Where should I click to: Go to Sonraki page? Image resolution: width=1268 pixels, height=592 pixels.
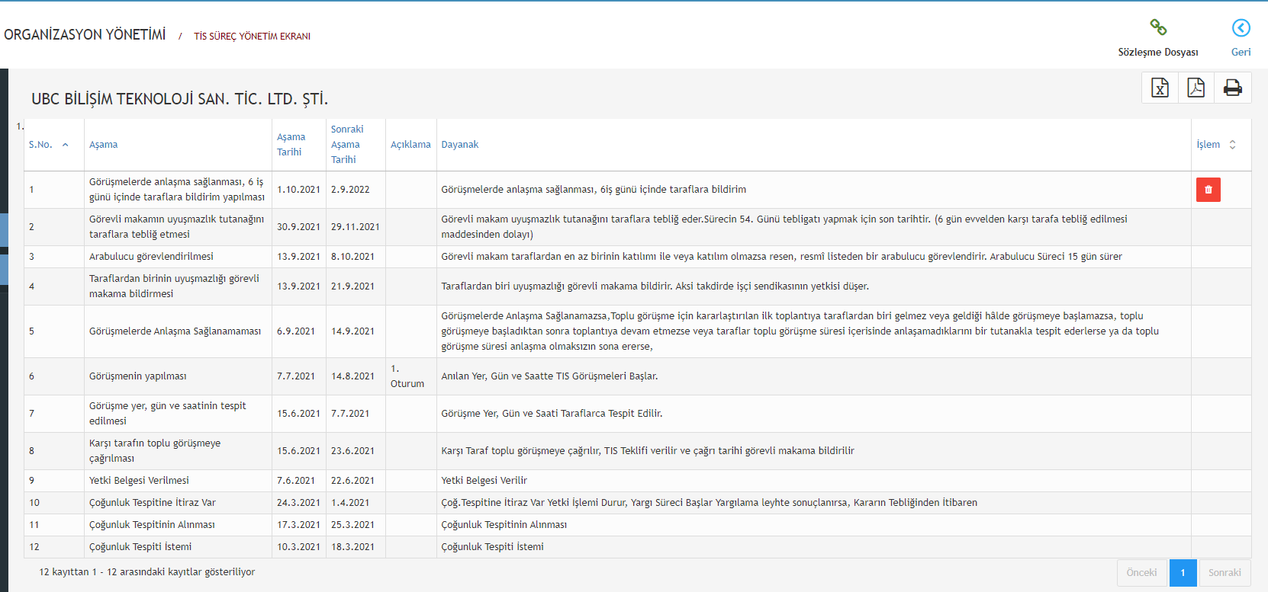(x=1224, y=573)
